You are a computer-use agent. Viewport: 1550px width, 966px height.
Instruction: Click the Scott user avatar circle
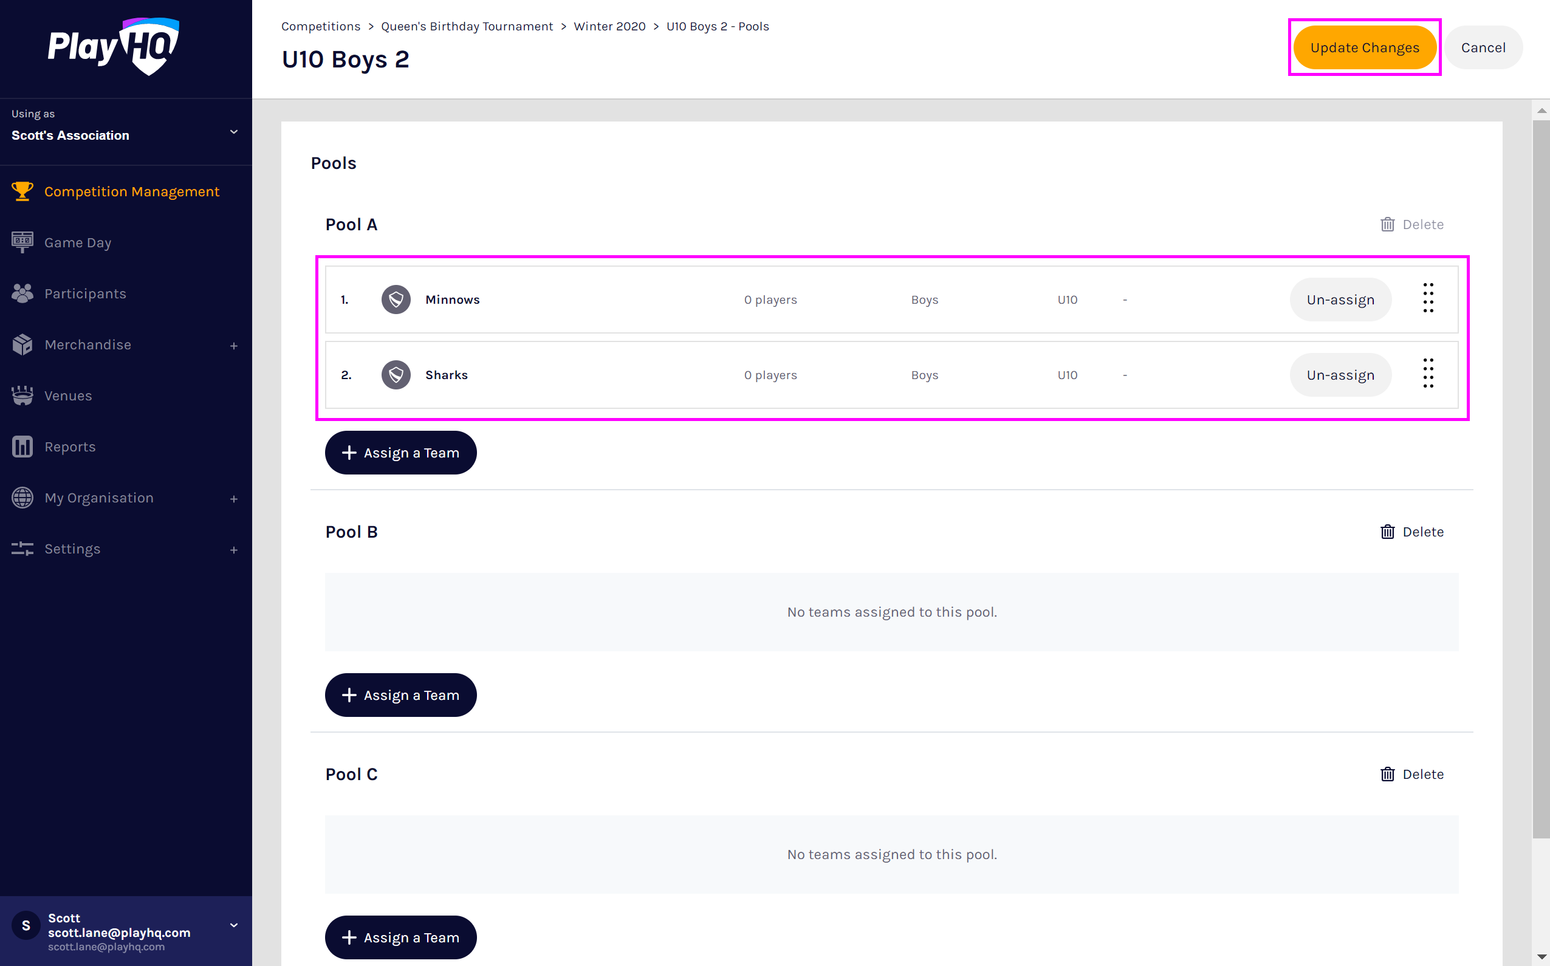pos(26,925)
